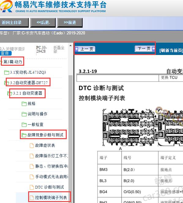Click the BL3 terminal cell
This screenshot has width=183, height=203.
(x=110, y=181)
